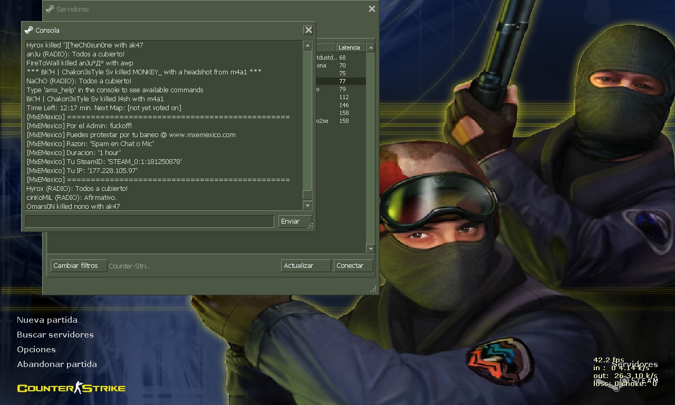Select server row with latency 70
Screen dimensions: 675x405
click(340, 65)
